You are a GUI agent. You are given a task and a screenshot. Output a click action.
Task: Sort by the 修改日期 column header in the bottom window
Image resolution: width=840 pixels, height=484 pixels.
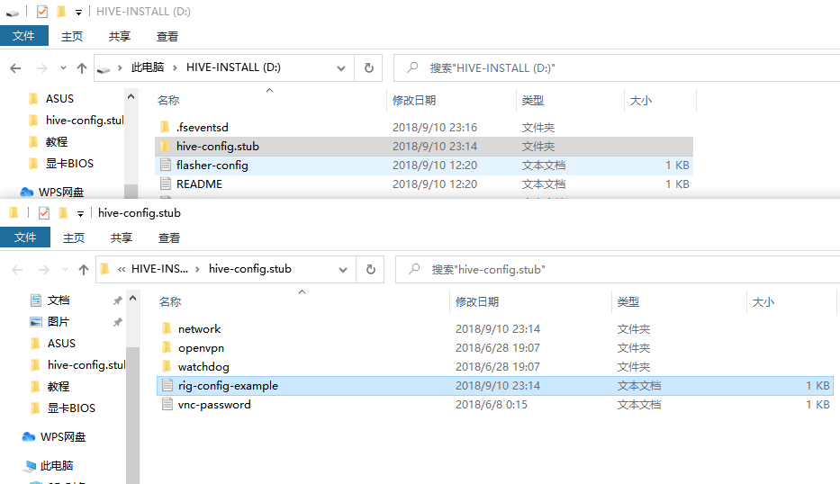tap(476, 302)
